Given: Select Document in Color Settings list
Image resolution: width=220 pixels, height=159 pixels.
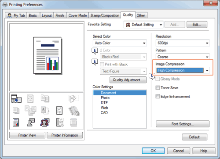Looking at the screenshot, I should pos(120,93).
